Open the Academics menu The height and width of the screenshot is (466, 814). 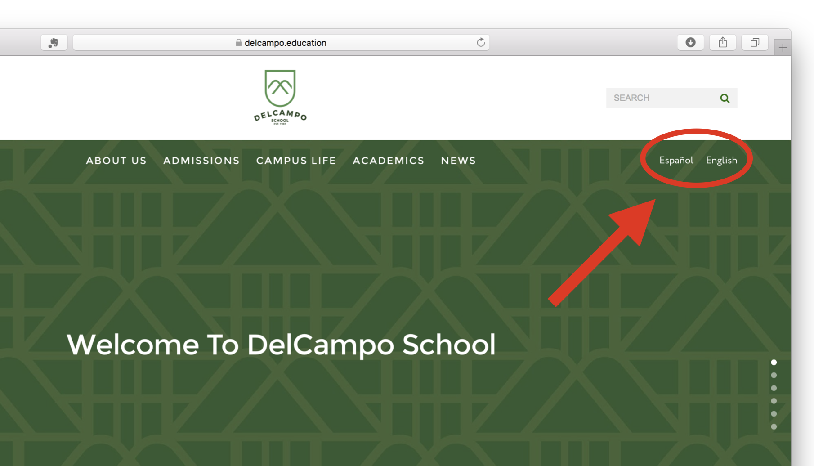tap(388, 161)
